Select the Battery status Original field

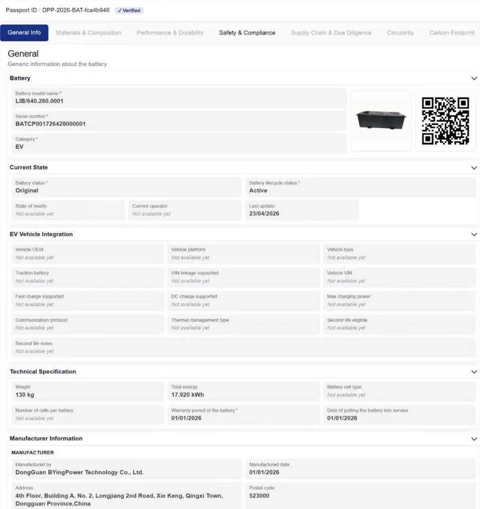click(x=127, y=187)
